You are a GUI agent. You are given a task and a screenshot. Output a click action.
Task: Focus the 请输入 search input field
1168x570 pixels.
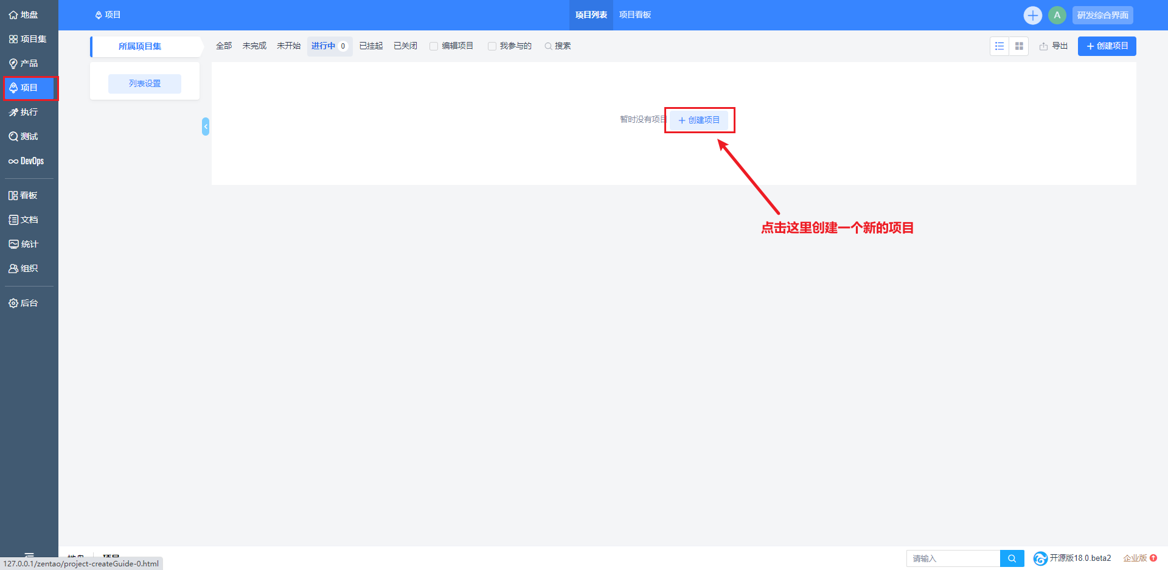[953, 558]
